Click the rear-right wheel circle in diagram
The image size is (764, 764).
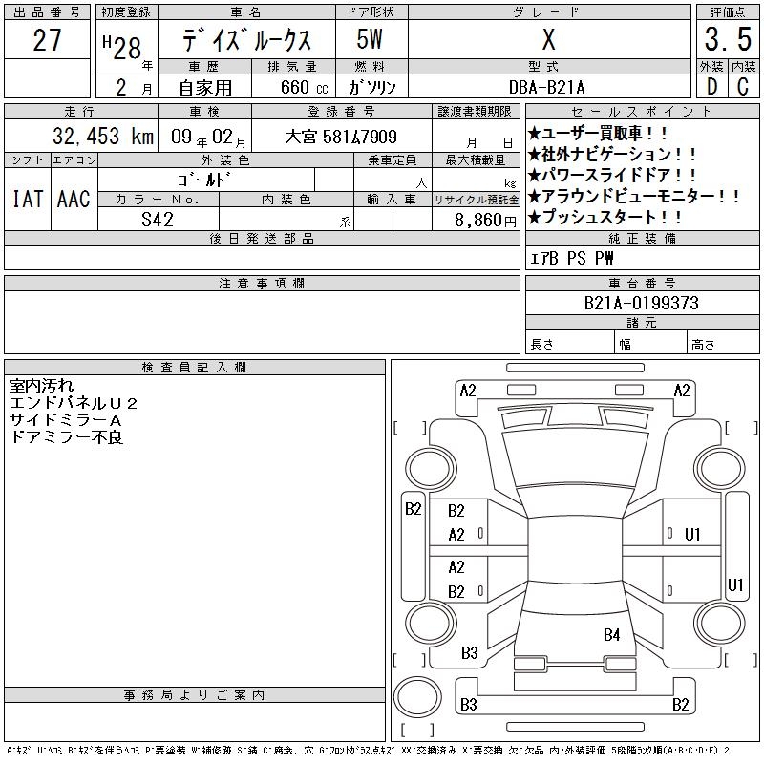click(720, 623)
